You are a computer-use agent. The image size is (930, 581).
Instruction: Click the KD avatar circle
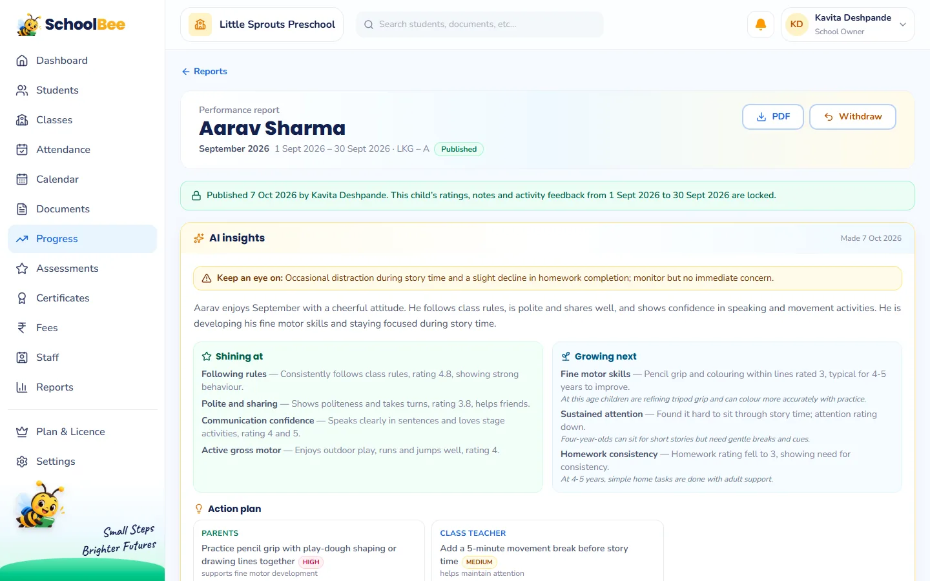[797, 25]
